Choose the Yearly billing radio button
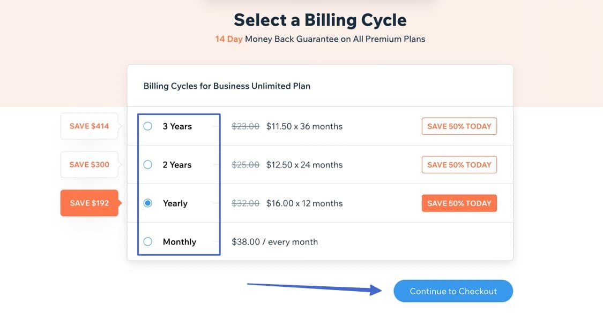Image resolution: width=603 pixels, height=320 pixels. pyautogui.click(x=148, y=203)
